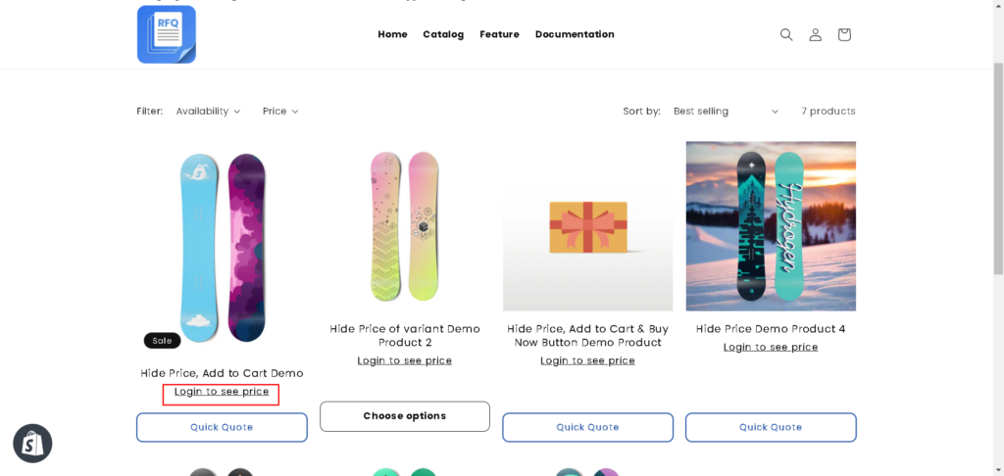The height and width of the screenshot is (476, 1004).
Task: Click Quick Quote under Add to Cart Demo
Action: tap(222, 427)
